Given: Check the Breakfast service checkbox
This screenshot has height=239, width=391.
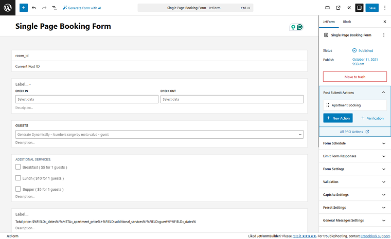Looking at the screenshot, I should coord(18,167).
